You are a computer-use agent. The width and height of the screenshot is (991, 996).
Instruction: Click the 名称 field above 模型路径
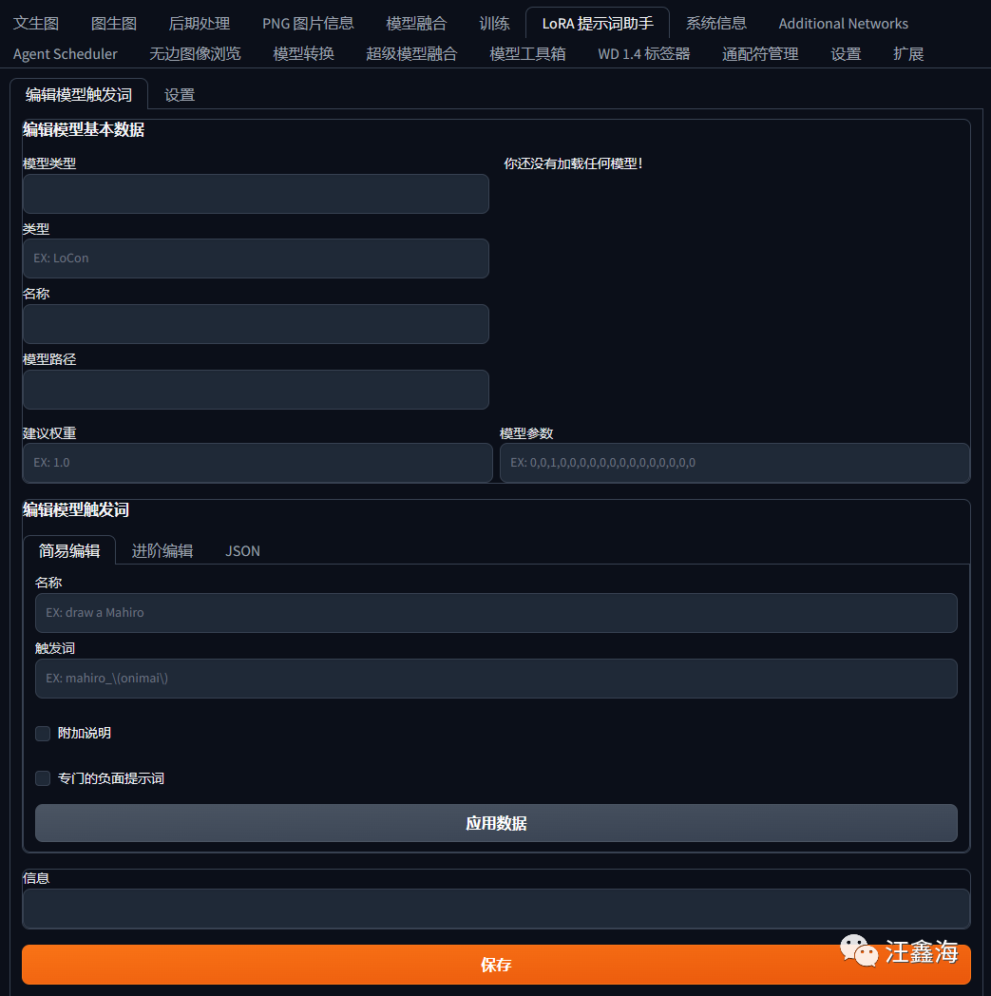256,324
